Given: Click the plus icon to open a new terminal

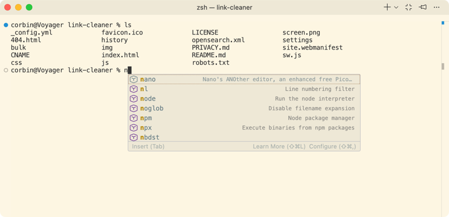Looking at the screenshot, I should tap(387, 8).
